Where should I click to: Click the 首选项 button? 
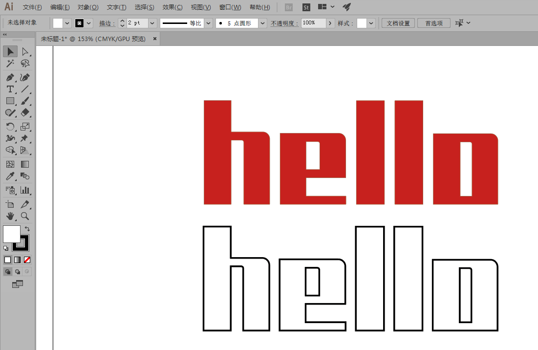(x=434, y=23)
